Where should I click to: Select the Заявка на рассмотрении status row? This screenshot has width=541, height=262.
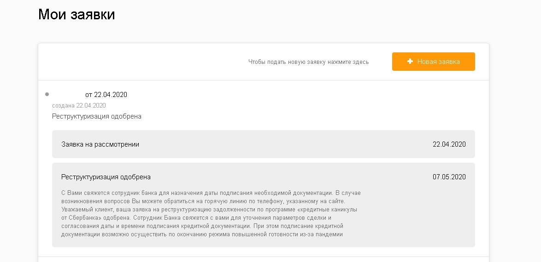tap(264, 144)
